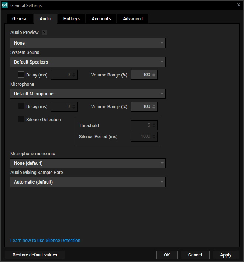Switch to the General tab
Screen dimensions: 244x262
(x=20, y=19)
